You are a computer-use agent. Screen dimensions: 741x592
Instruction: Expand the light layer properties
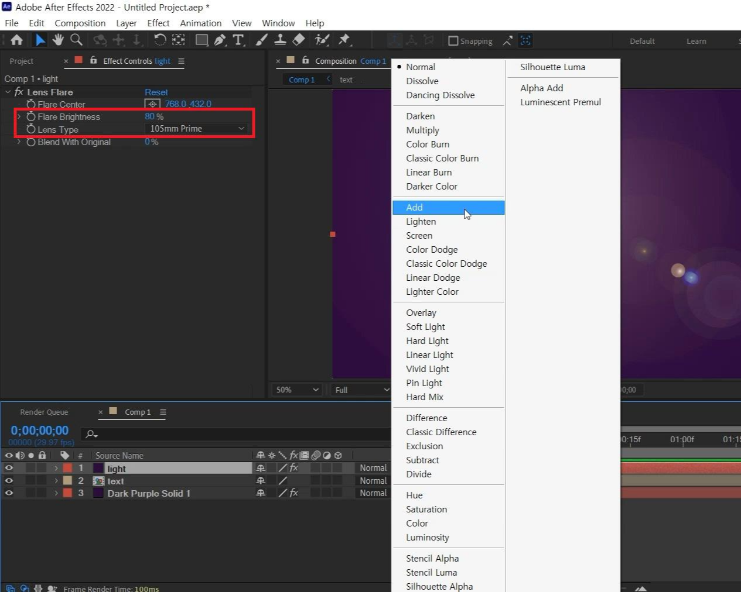click(56, 468)
